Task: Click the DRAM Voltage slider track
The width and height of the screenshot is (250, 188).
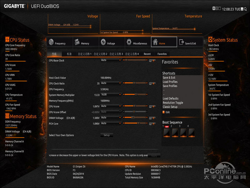Action: tap(135, 117)
